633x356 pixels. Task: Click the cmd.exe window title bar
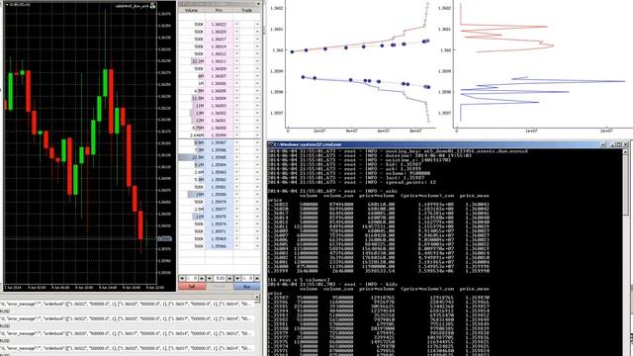pos(448,144)
